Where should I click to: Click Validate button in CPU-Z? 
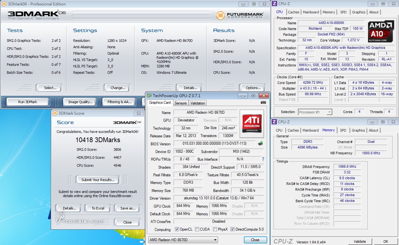point(360,241)
